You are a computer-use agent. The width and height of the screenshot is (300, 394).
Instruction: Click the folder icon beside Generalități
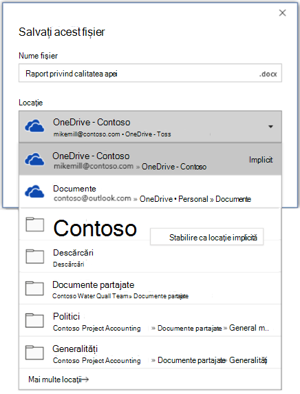pyautogui.click(x=34, y=353)
